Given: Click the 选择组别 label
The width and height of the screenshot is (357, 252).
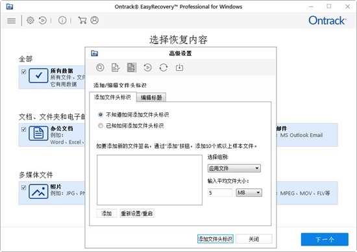Looking at the screenshot, I should [218, 157].
